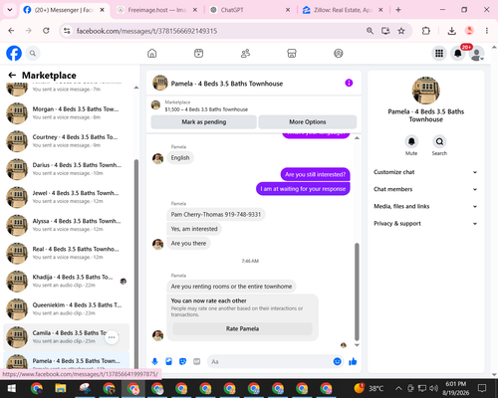Viewport: 498px width, 398px height.
Task: Open the Facebook menu grid icon
Action: point(439,53)
